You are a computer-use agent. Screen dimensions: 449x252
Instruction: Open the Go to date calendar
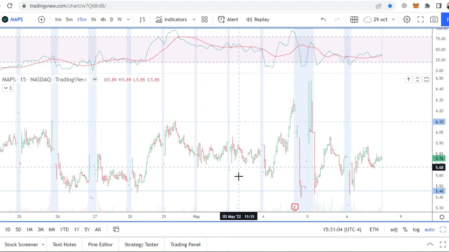116,230
